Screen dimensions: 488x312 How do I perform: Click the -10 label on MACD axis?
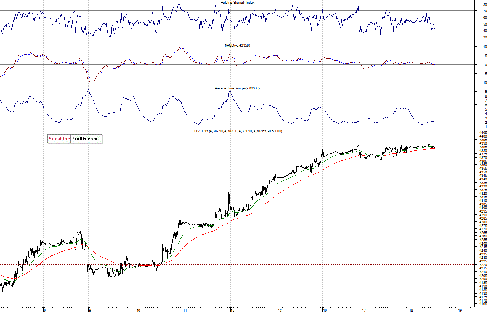(484, 83)
